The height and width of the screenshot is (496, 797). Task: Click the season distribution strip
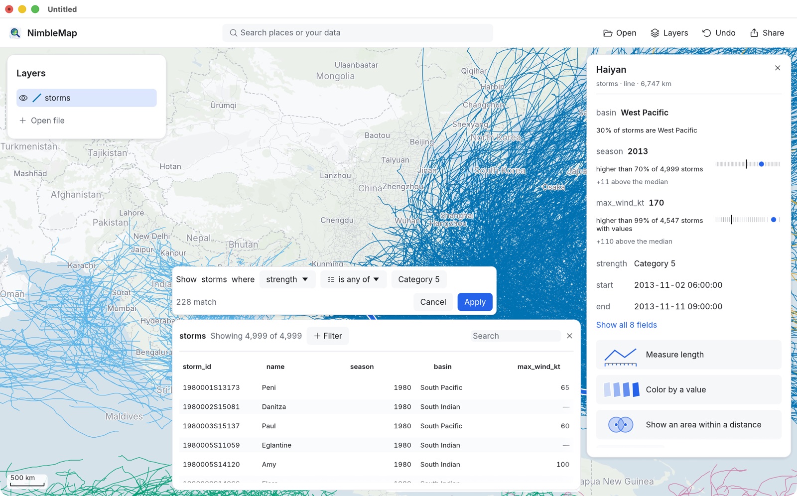(x=748, y=164)
